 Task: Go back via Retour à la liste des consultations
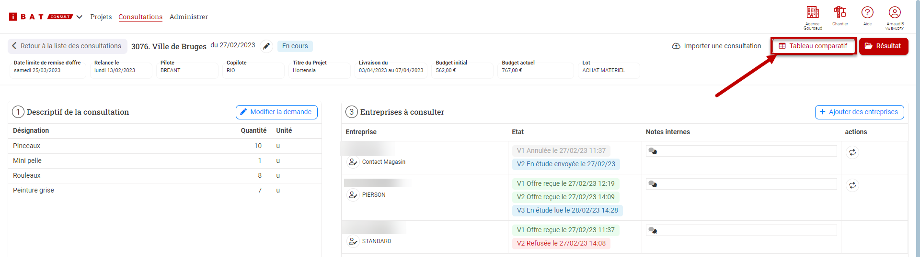(67, 46)
